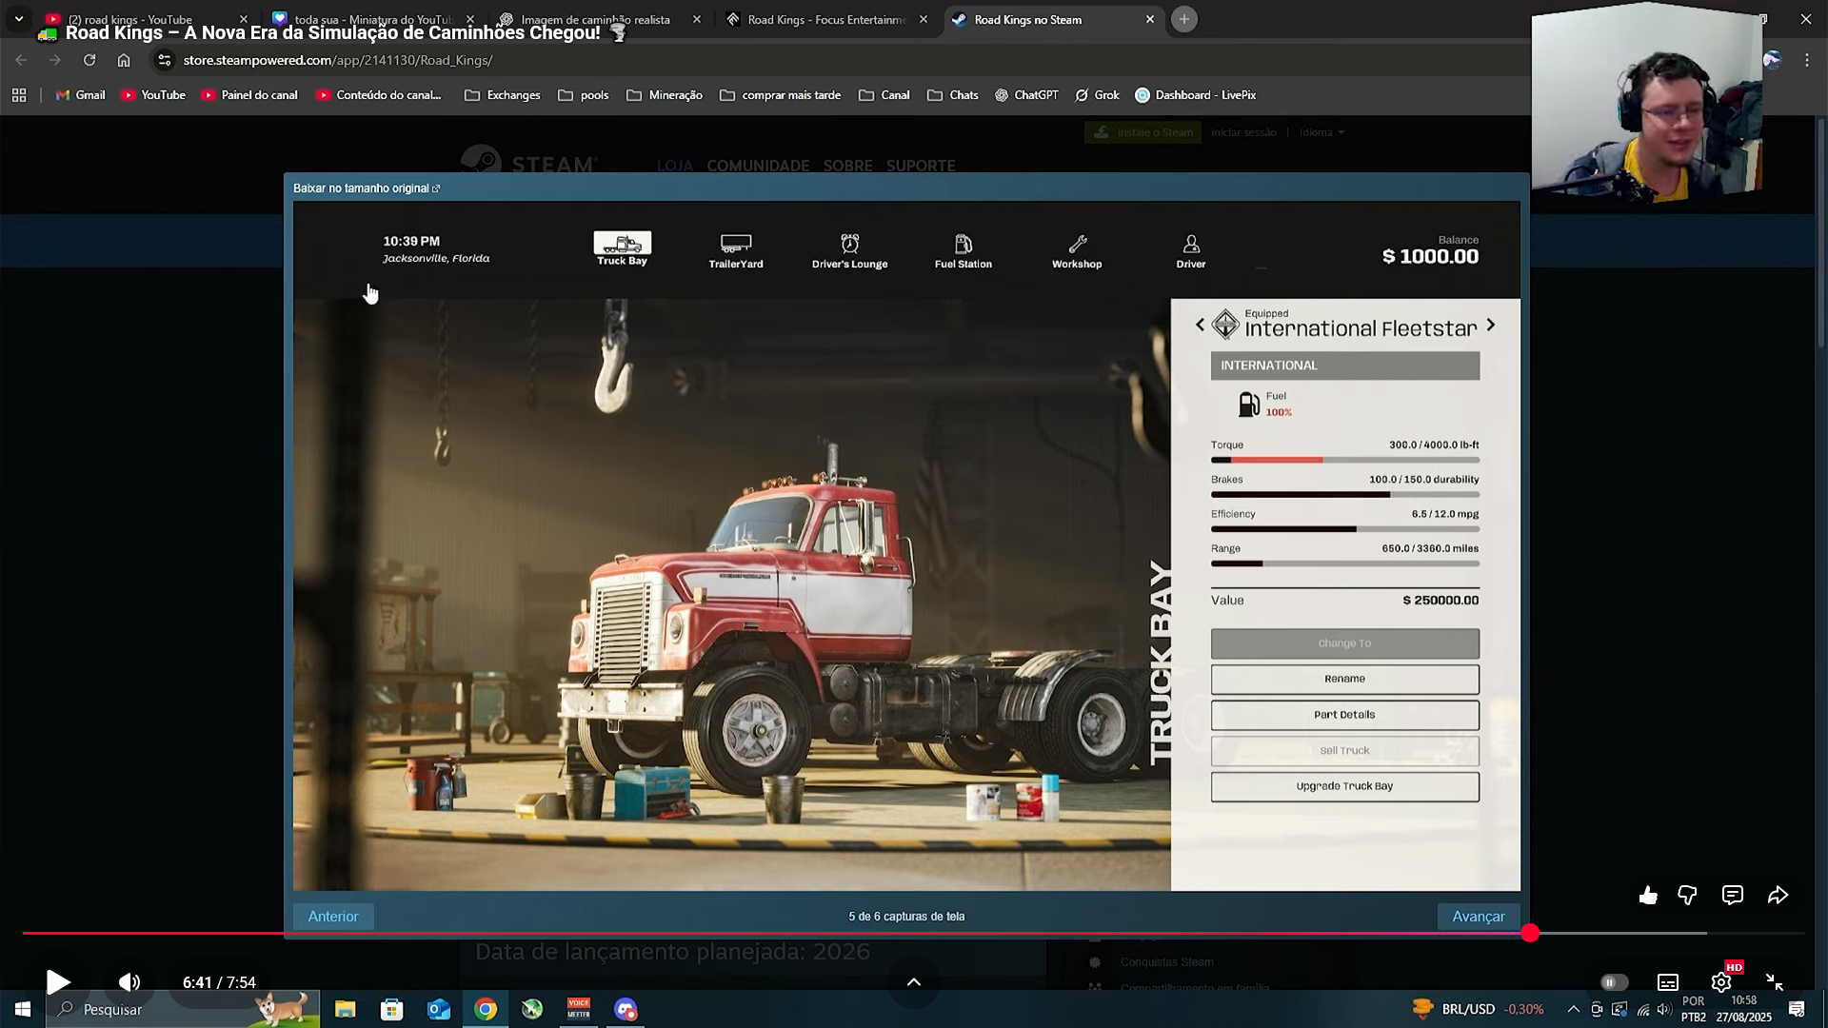Open the comprar mais tarde bookmark folder
This screenshot has width=1828, height=1028.
tap(780, 95)
